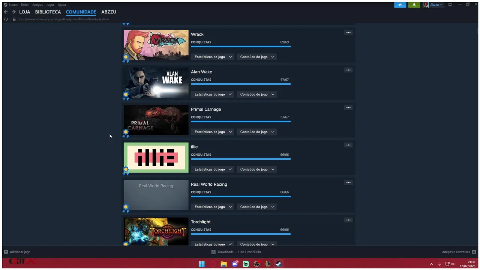Click the Downloads tray icon in bottom bar

(213, 252)
